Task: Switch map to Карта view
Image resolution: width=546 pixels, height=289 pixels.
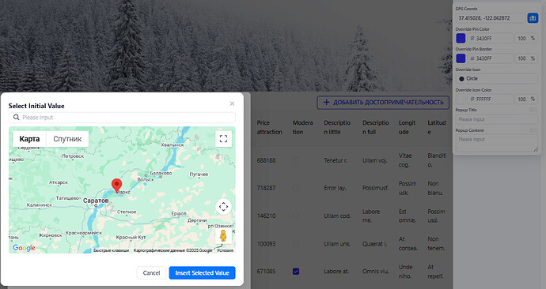Action: [29, 139]
